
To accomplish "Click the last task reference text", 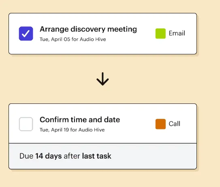I will pyautogui.click(x=97, y=156).
